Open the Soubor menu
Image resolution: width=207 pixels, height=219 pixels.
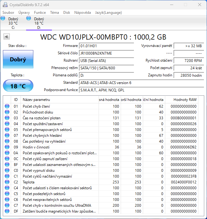pyautogui.click(x=8, y=13)
